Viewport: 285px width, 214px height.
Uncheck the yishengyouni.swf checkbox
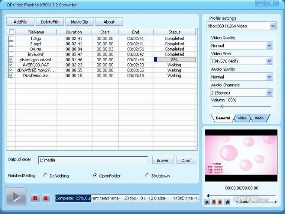point(11,59)
